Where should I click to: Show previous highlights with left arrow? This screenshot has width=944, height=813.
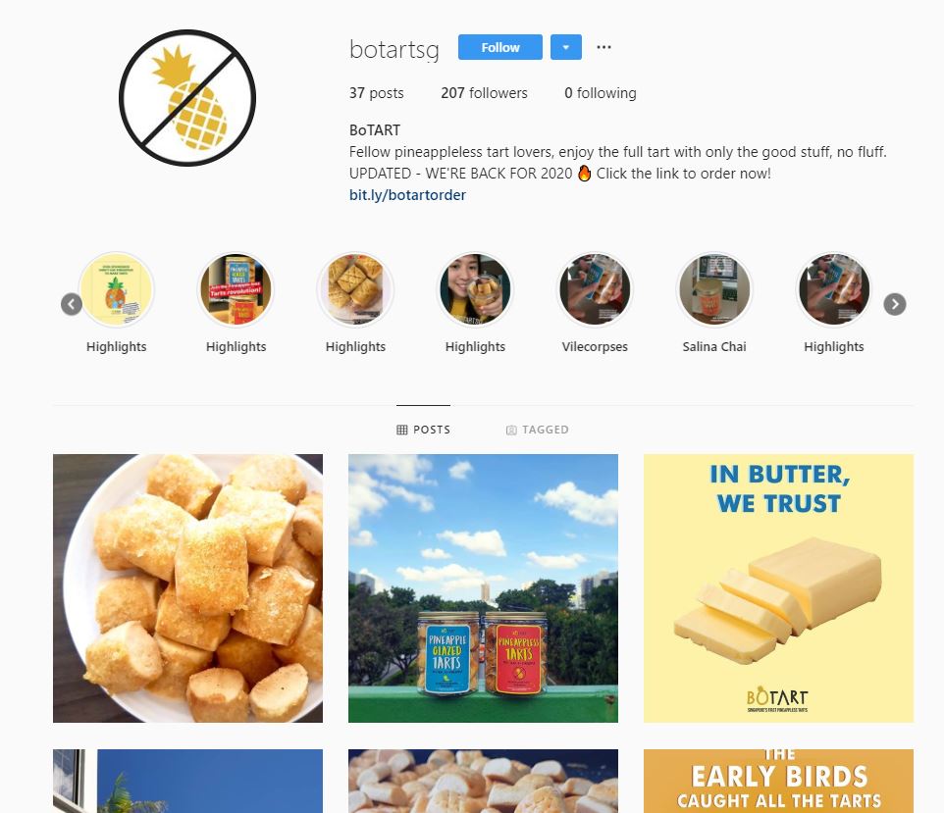click(72, 304)
